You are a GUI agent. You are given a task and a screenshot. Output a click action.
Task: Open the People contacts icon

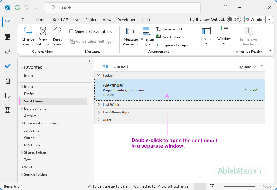pos(8,52)
